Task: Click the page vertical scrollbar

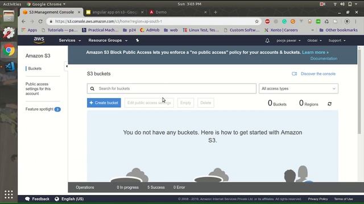Action: coord(359,92)
